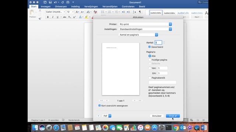The height and width of the screenshot is (132, 236).
Task: Switch to the Controleren tab
Action: coord(128,7)
